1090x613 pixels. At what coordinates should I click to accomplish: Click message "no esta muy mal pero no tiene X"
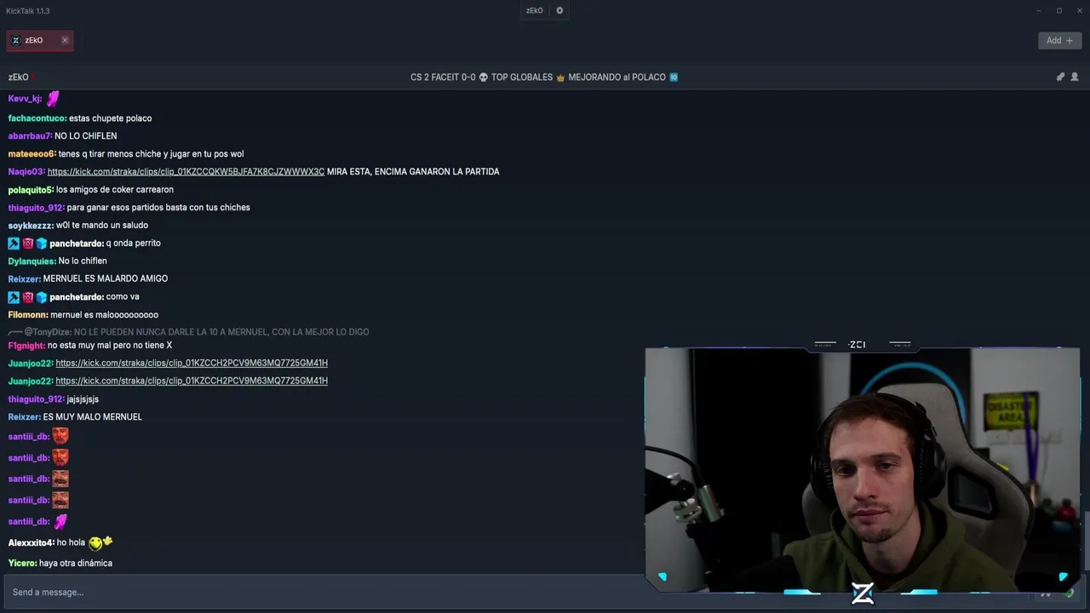click(x=110, y=346)
